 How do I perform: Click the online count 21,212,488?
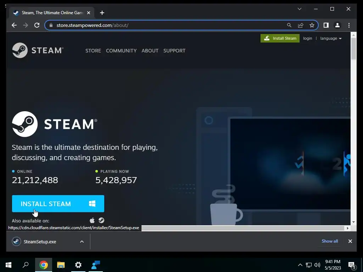(x=35, y=180)
